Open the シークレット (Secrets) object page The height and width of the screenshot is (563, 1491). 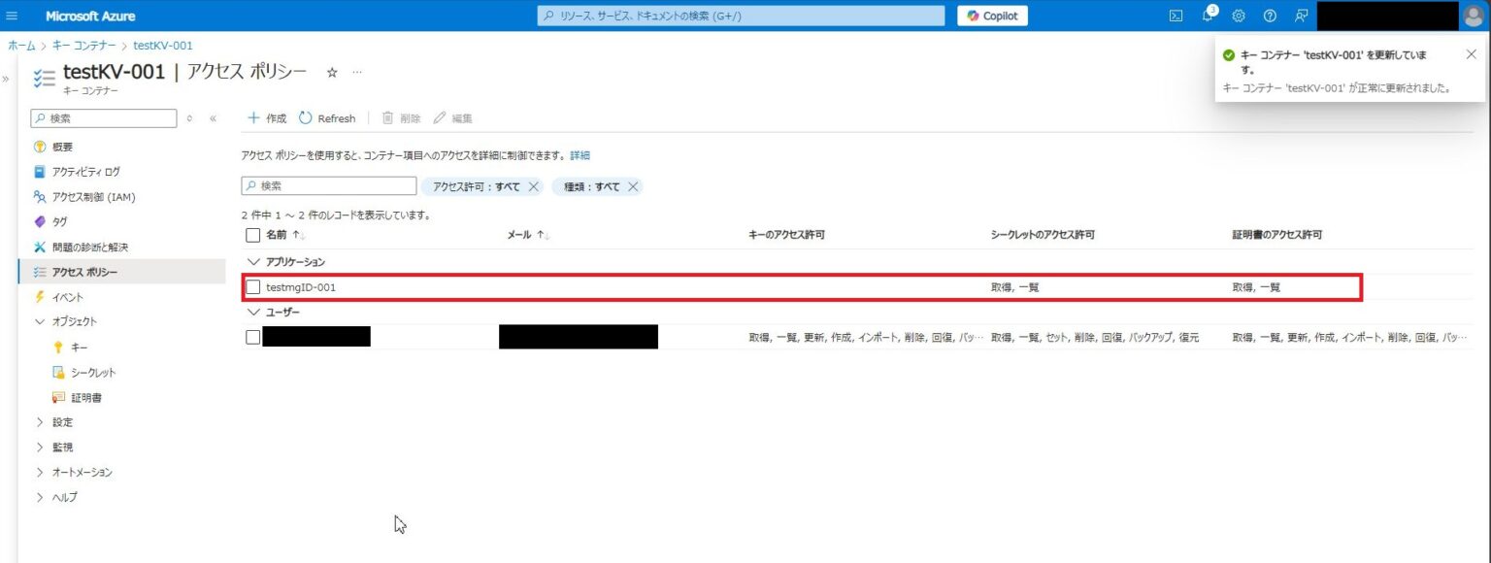pyautogui.click(x=91, y=372)
